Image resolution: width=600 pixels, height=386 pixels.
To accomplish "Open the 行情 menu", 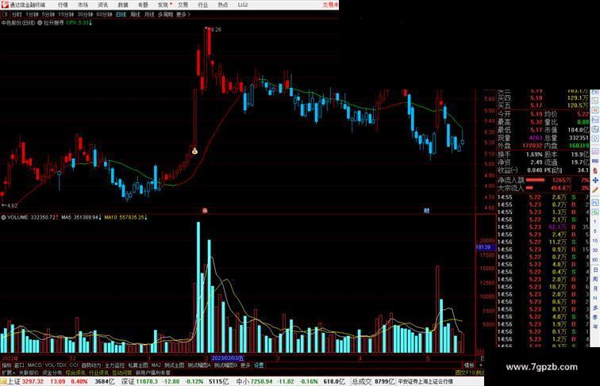I will click(x=63, y=5).
